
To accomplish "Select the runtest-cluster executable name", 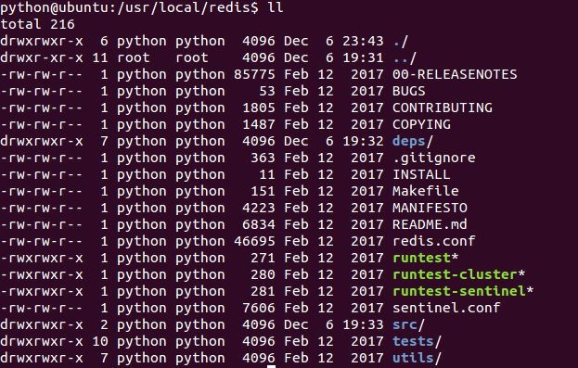I will 455,274.
